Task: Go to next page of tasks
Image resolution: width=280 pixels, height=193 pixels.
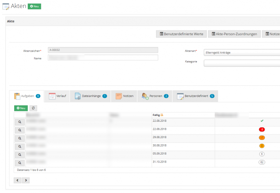Action: [x=26, y=180]
